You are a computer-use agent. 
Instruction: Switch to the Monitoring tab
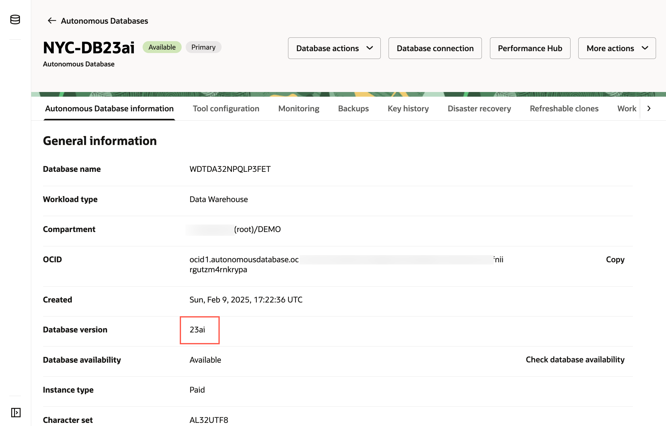click(x=299, y=109)
